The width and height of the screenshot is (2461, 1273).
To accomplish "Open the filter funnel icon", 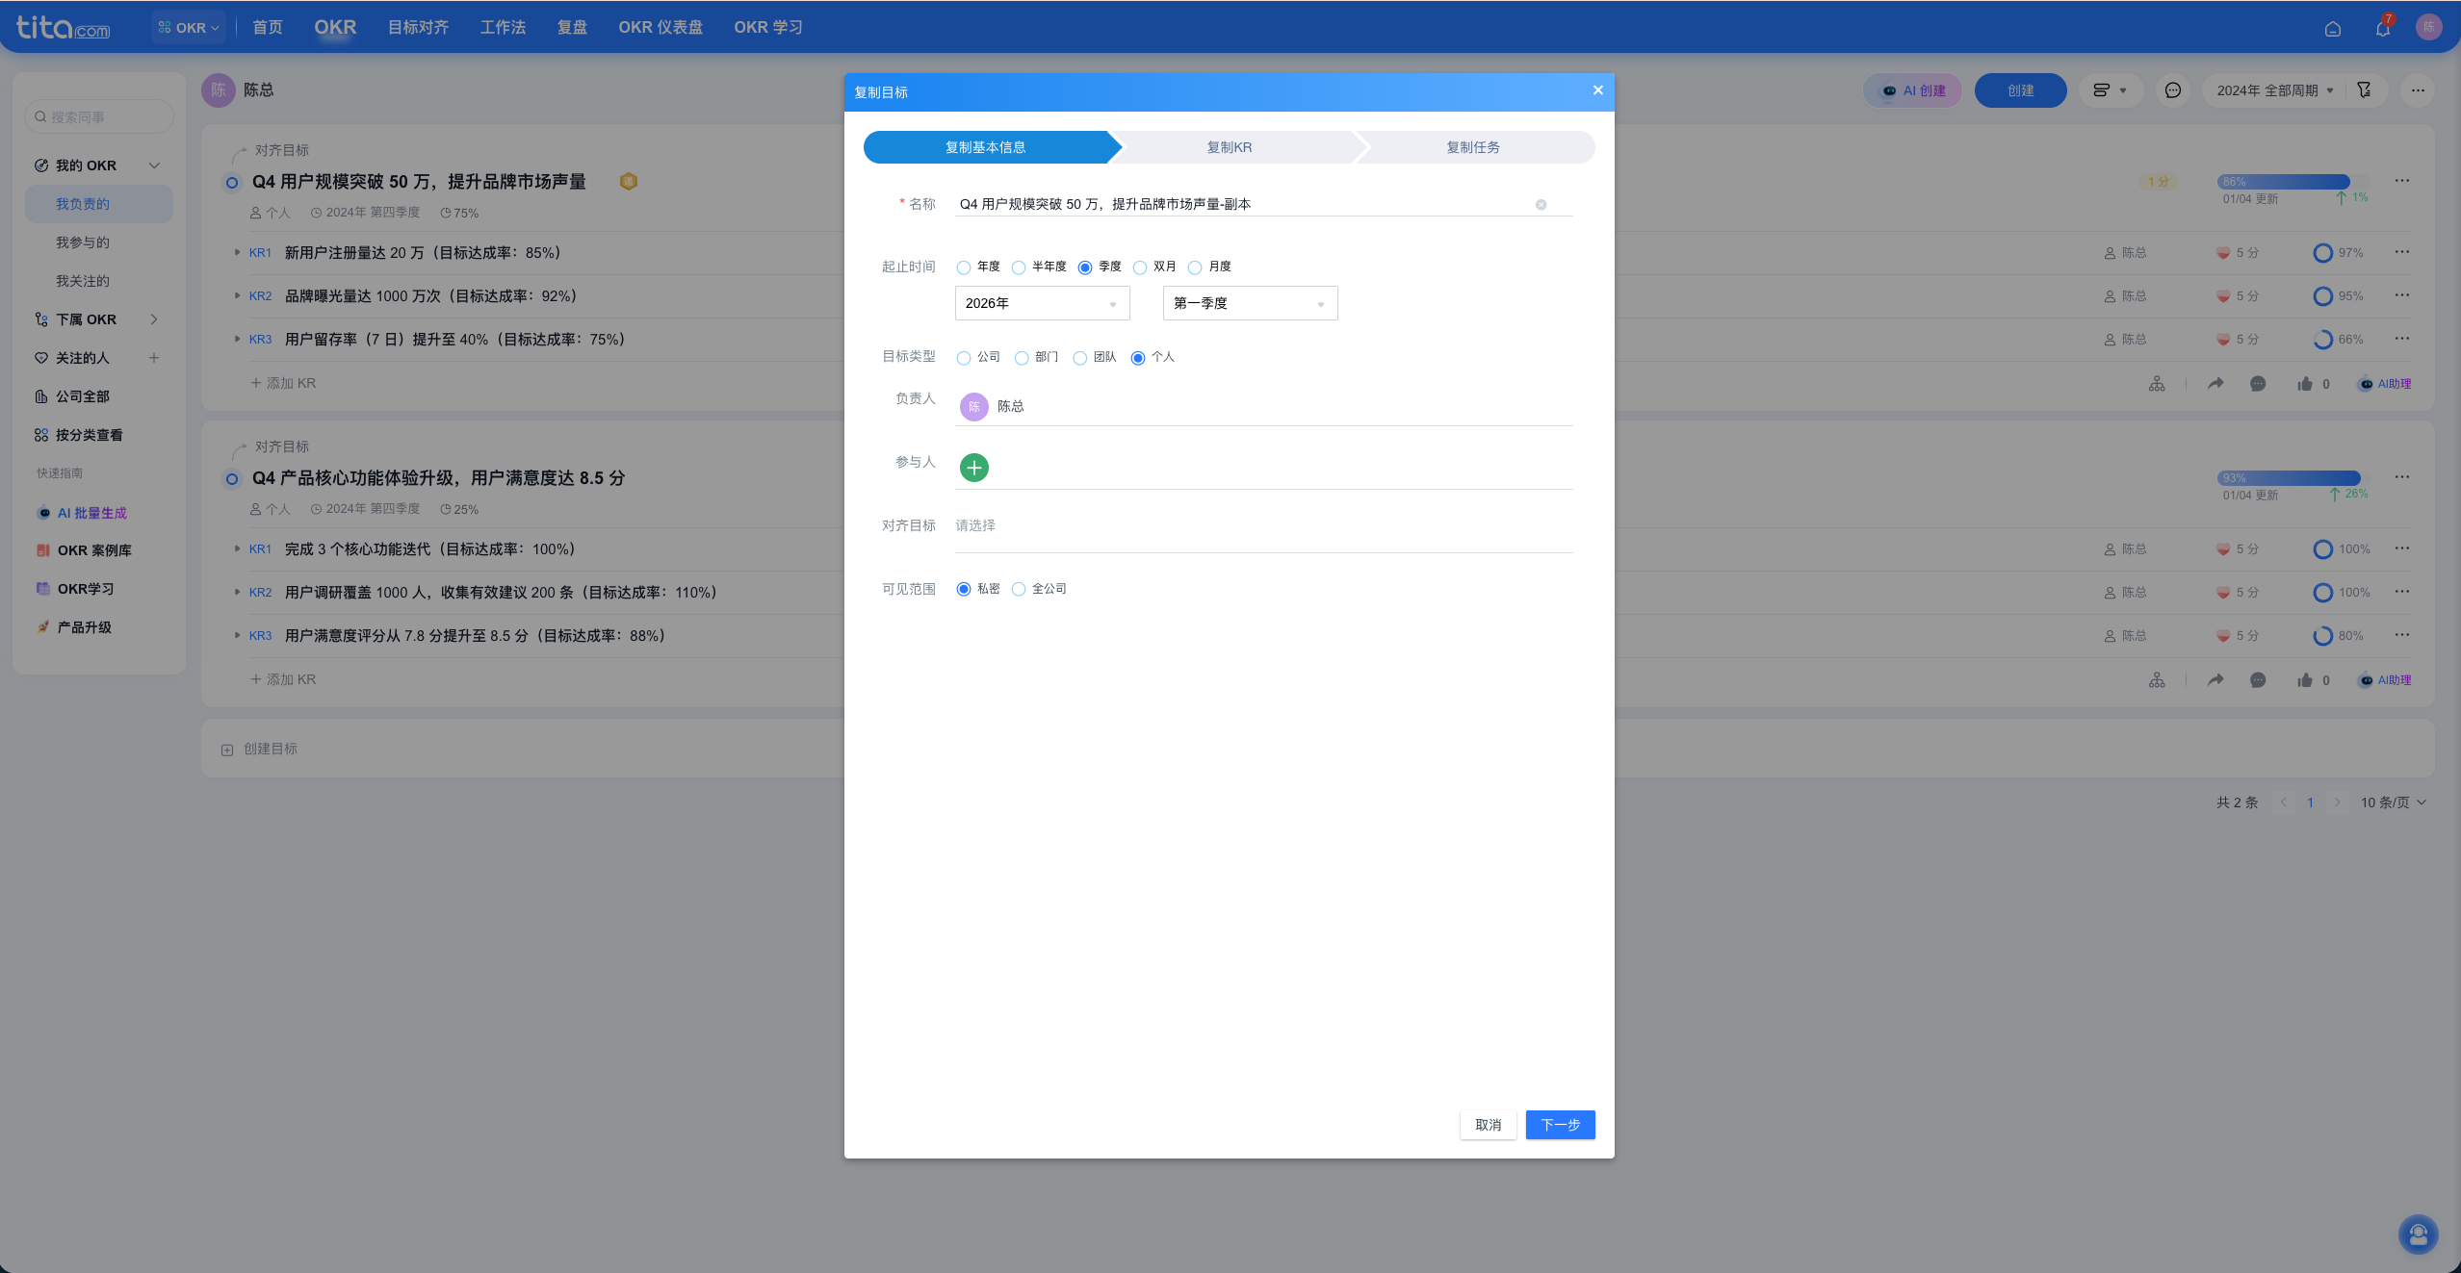I will coord(2364,90).
